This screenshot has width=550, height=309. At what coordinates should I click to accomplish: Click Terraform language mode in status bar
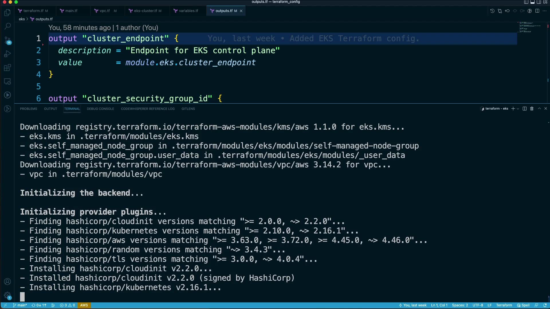click(504, 305)
